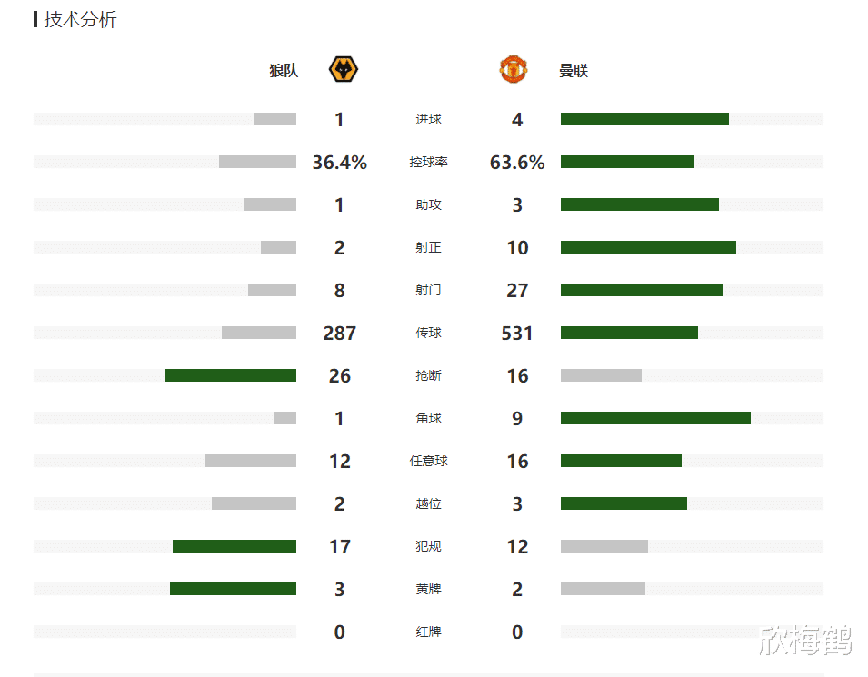Click the Wolves team logo
The width and height of the screenshot is (868, 677).
click(x=343, y=70)
